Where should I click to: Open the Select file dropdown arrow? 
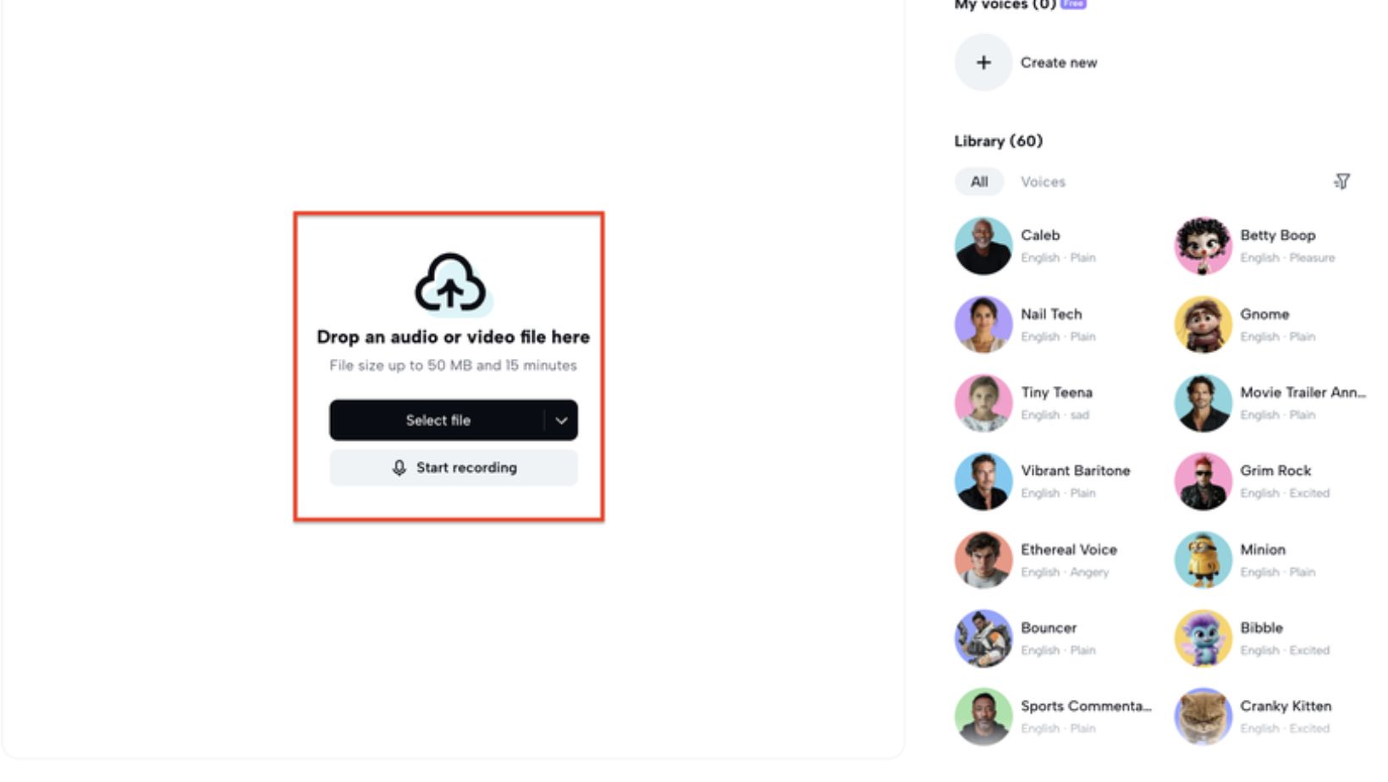point(561,421)
